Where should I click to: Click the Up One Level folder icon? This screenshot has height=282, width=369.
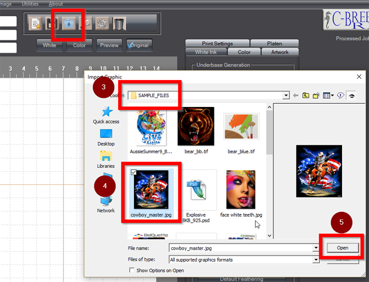coord(306,95)
